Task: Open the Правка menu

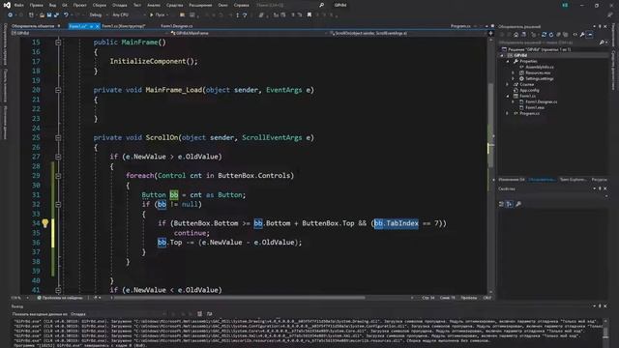Action: (x=37, y=5)
